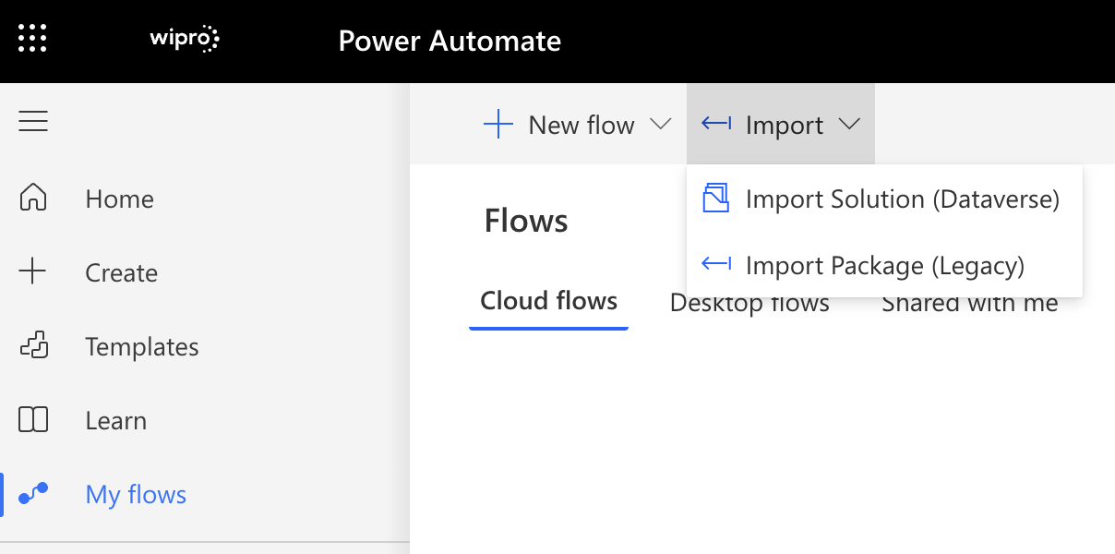Click the Learn book icon
This screenshot has width=1115, height=554.
coord(33,420)
